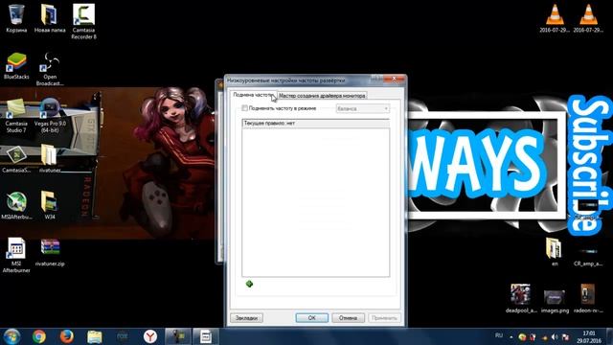Open Yandex Browser from taskbar
Image resolution: width=613 pixels, height=345 pixels.
coord(150,336)
